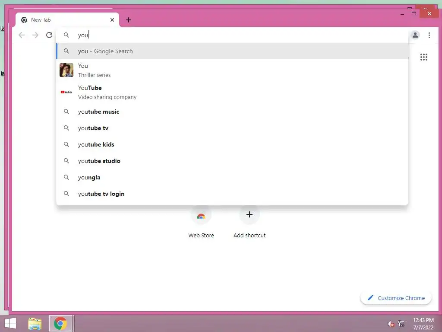Select the 'youtube tv login' suggestion
Viewport: 442px width, 332px height.
point(232,194)
